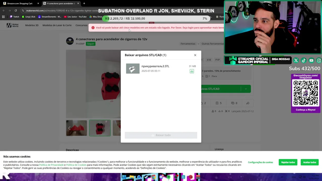
Task: Open the Concursos menu item
Action: click(x=82, y=25)
